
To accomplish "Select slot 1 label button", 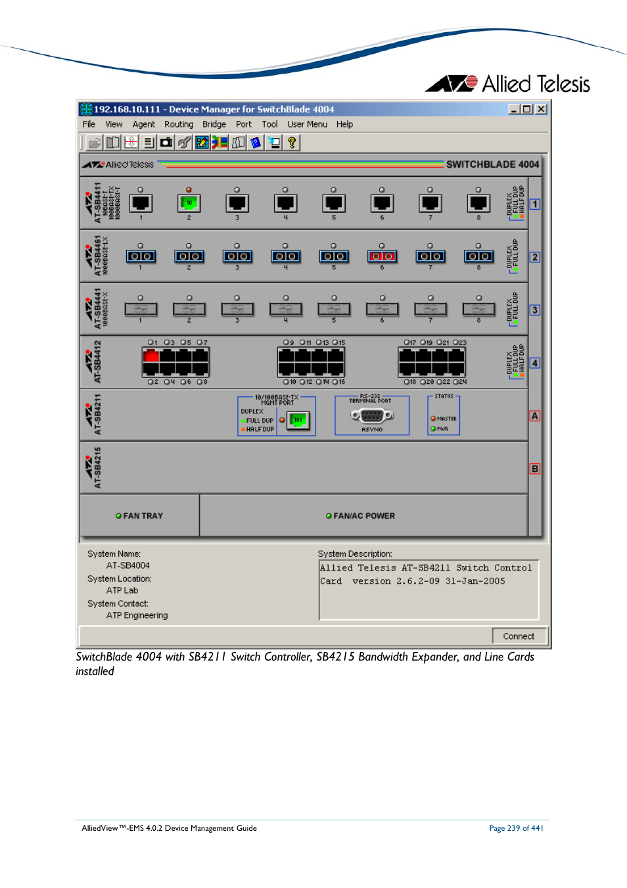I will tap(535, 204).
